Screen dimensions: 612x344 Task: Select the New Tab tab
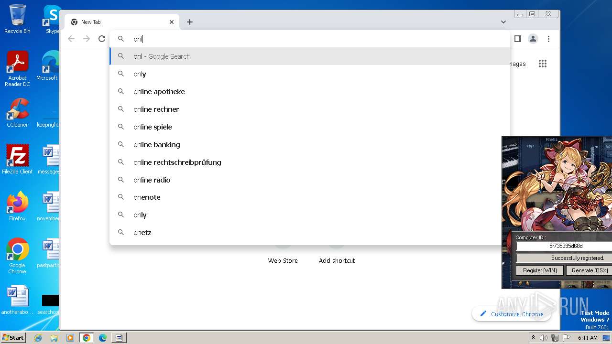[122, 22]
